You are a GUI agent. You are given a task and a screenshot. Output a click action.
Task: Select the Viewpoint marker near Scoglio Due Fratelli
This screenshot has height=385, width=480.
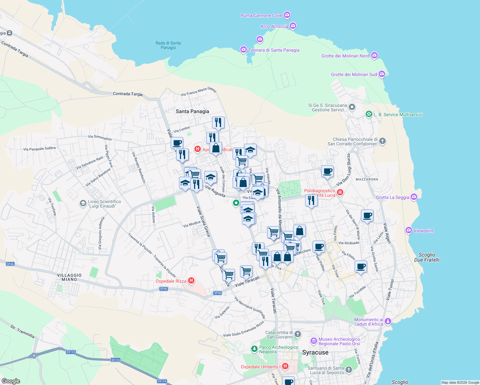tap(409, 230)
